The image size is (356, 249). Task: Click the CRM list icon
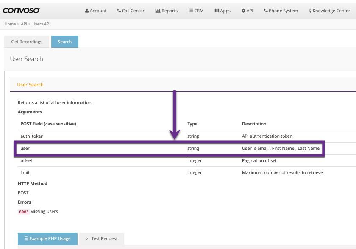191,11
